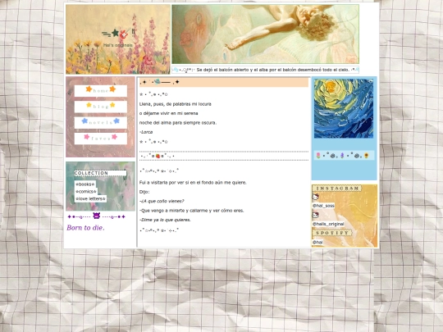Click the sunflower emoji in blue sidebar
The width and height of the screenshot is (443, 332).
pyautogui.click(x=367, y=156)
